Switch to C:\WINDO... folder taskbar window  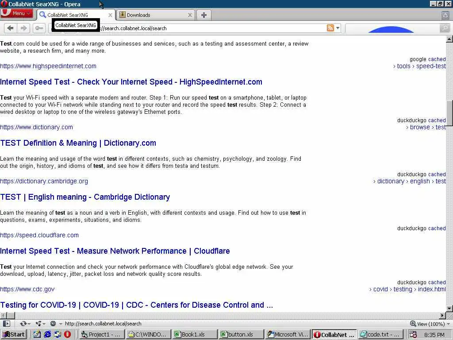[x=148, y=335]
